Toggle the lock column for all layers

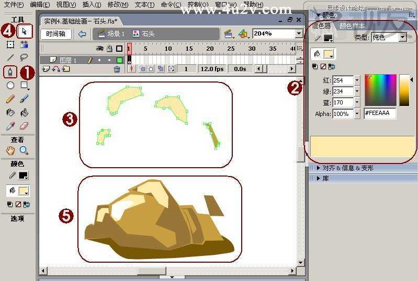[109, 49]
